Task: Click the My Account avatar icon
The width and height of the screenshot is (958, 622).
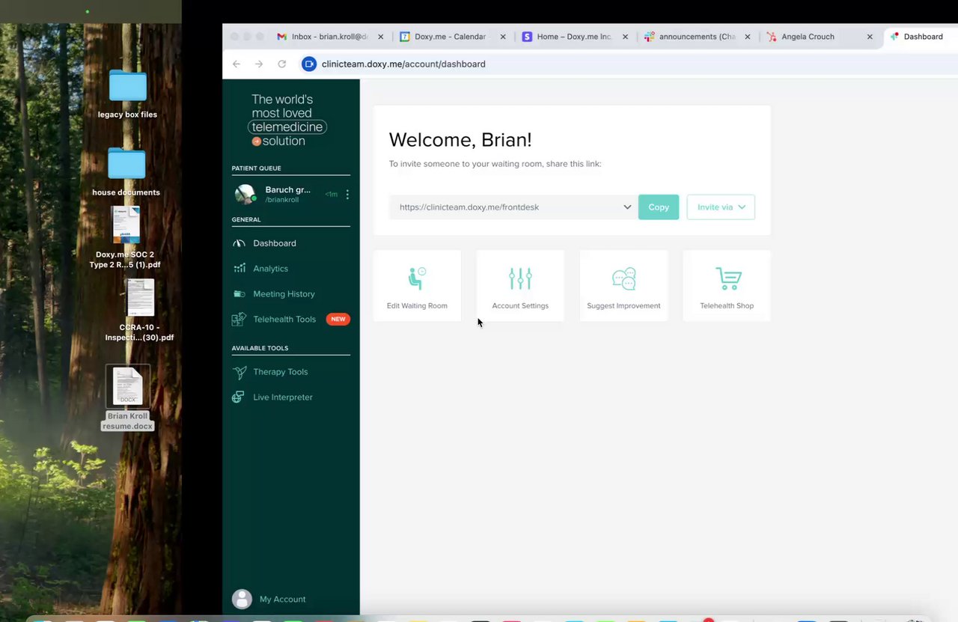Action: coord(242,599)
